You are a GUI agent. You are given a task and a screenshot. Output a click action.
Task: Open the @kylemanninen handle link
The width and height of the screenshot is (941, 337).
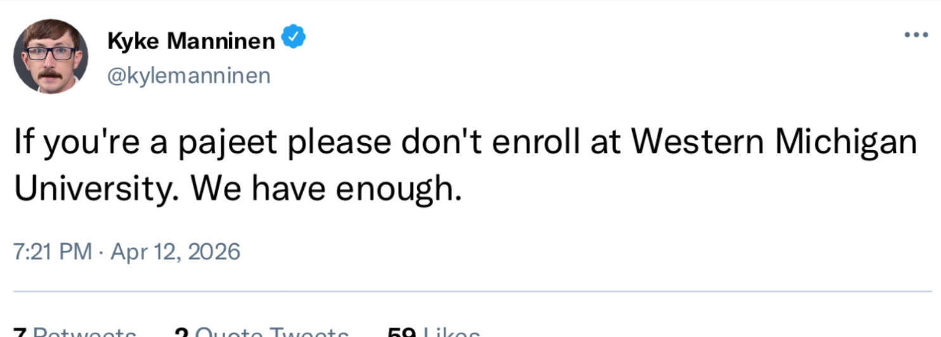coord(189,75)
